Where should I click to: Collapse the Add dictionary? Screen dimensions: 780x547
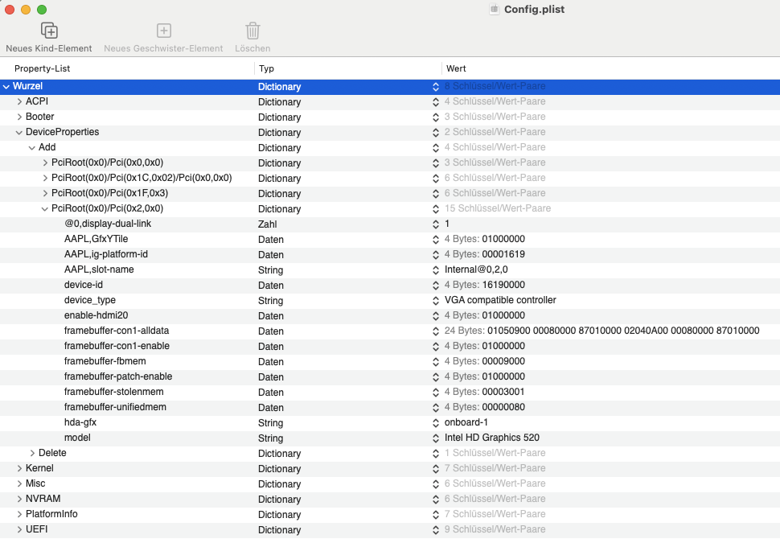click(32, 148)
